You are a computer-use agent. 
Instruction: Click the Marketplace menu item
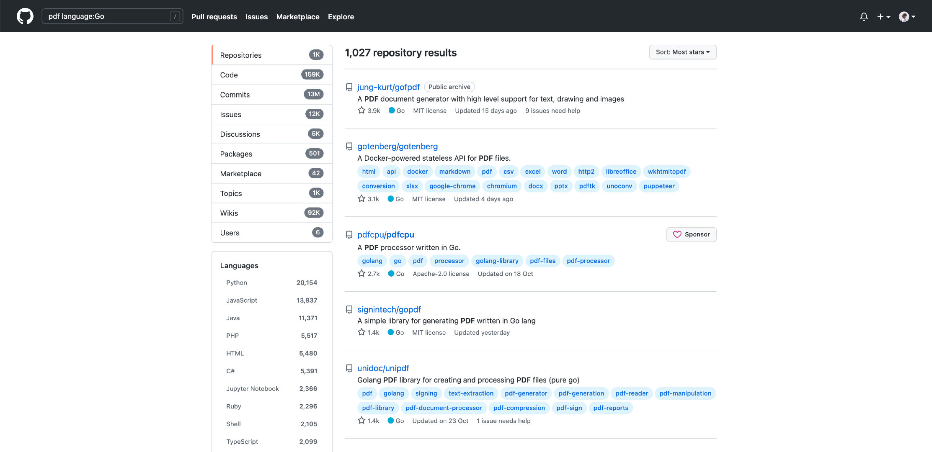(x=297, y=16)
